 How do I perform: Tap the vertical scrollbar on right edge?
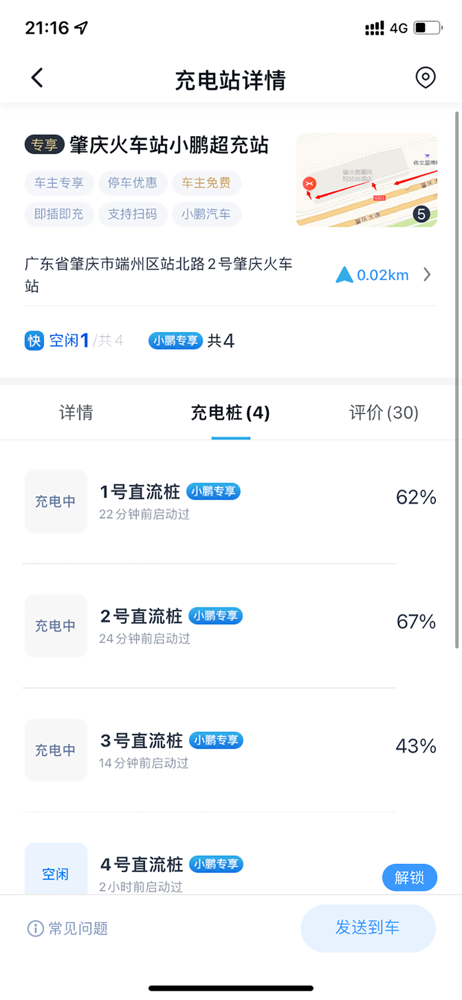pos(457,381)
